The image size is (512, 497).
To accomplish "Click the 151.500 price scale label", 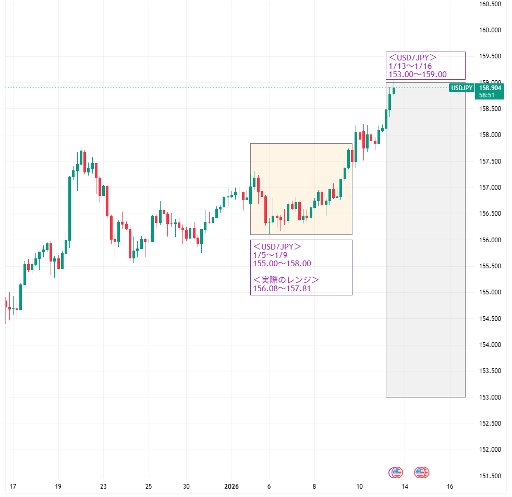I will 490,476.
